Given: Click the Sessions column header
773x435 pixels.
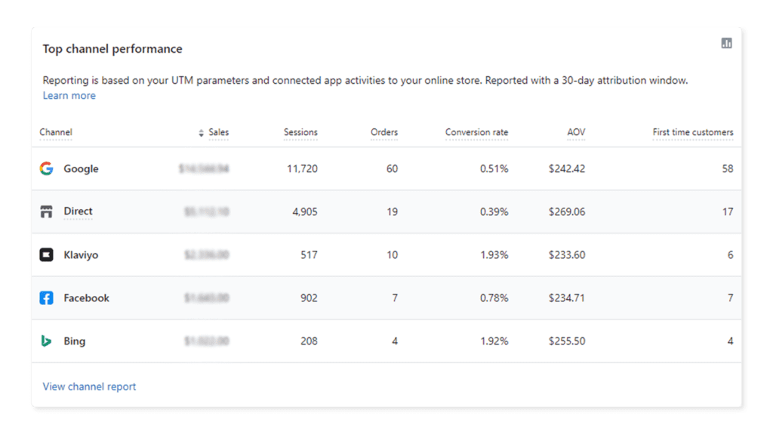Looking at the screenshot, I should tap(300, 132).
